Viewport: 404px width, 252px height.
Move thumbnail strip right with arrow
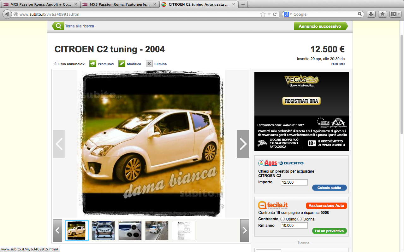click(245, 231)
